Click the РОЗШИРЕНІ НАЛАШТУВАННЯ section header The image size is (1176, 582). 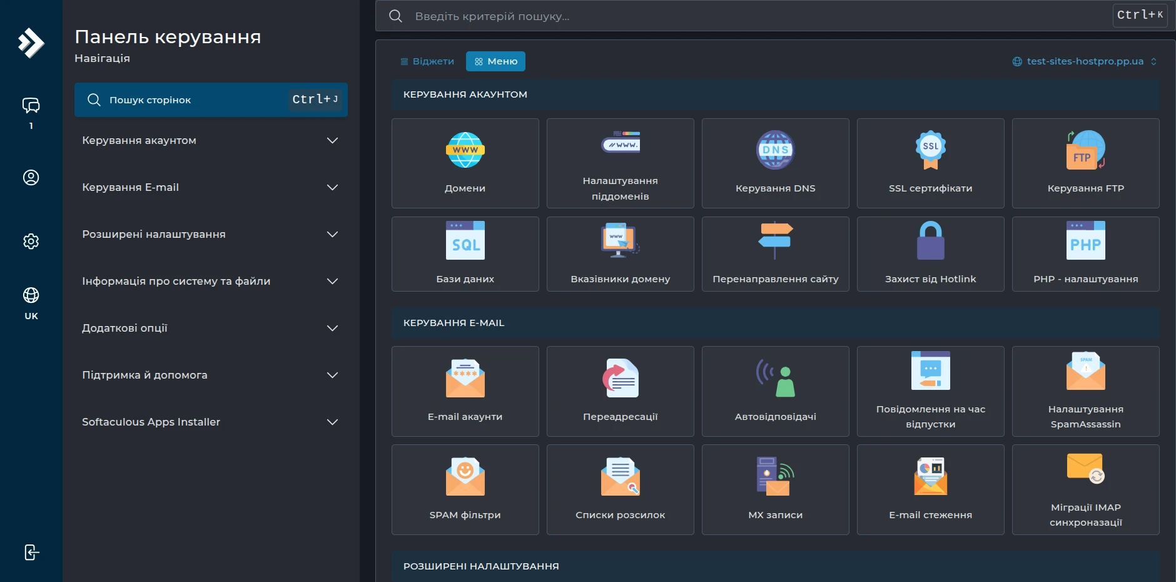pyautogui.click(x=775, y=566)
